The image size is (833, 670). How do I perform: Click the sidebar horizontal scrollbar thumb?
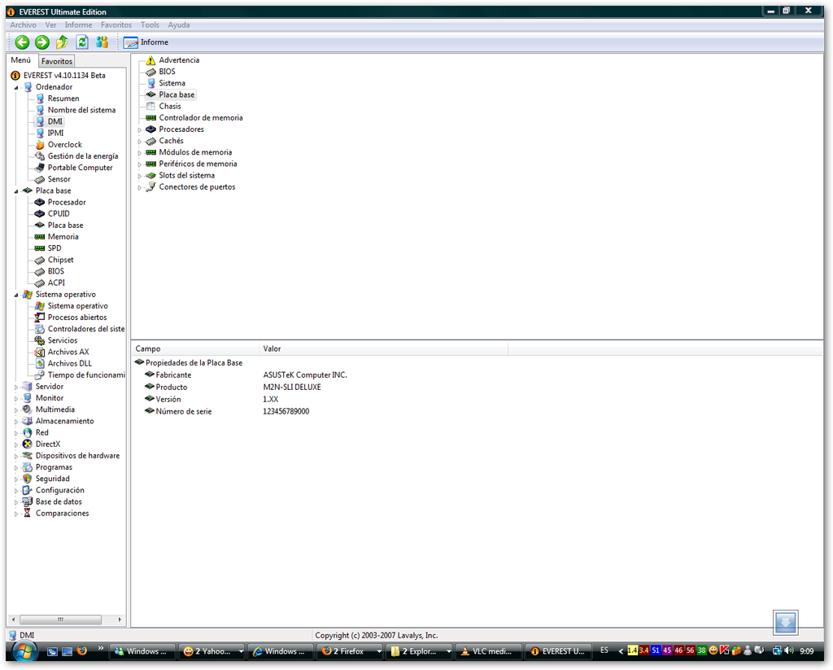(60, 620)
